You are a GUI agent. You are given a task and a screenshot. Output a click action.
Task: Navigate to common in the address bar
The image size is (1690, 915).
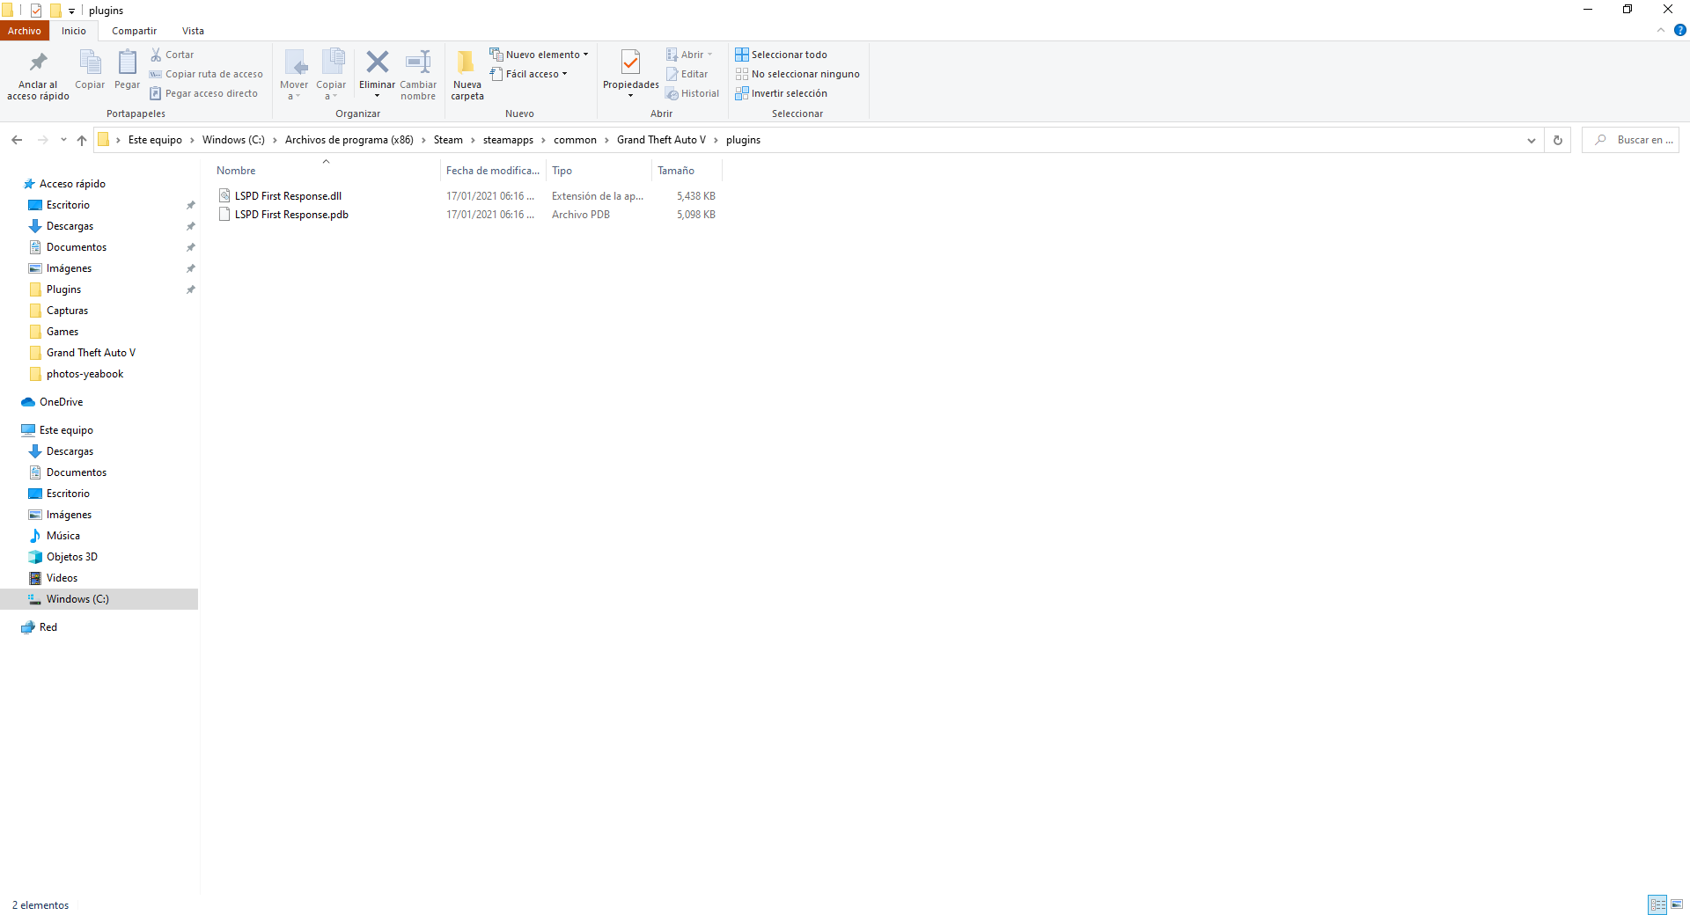[575, 140]
